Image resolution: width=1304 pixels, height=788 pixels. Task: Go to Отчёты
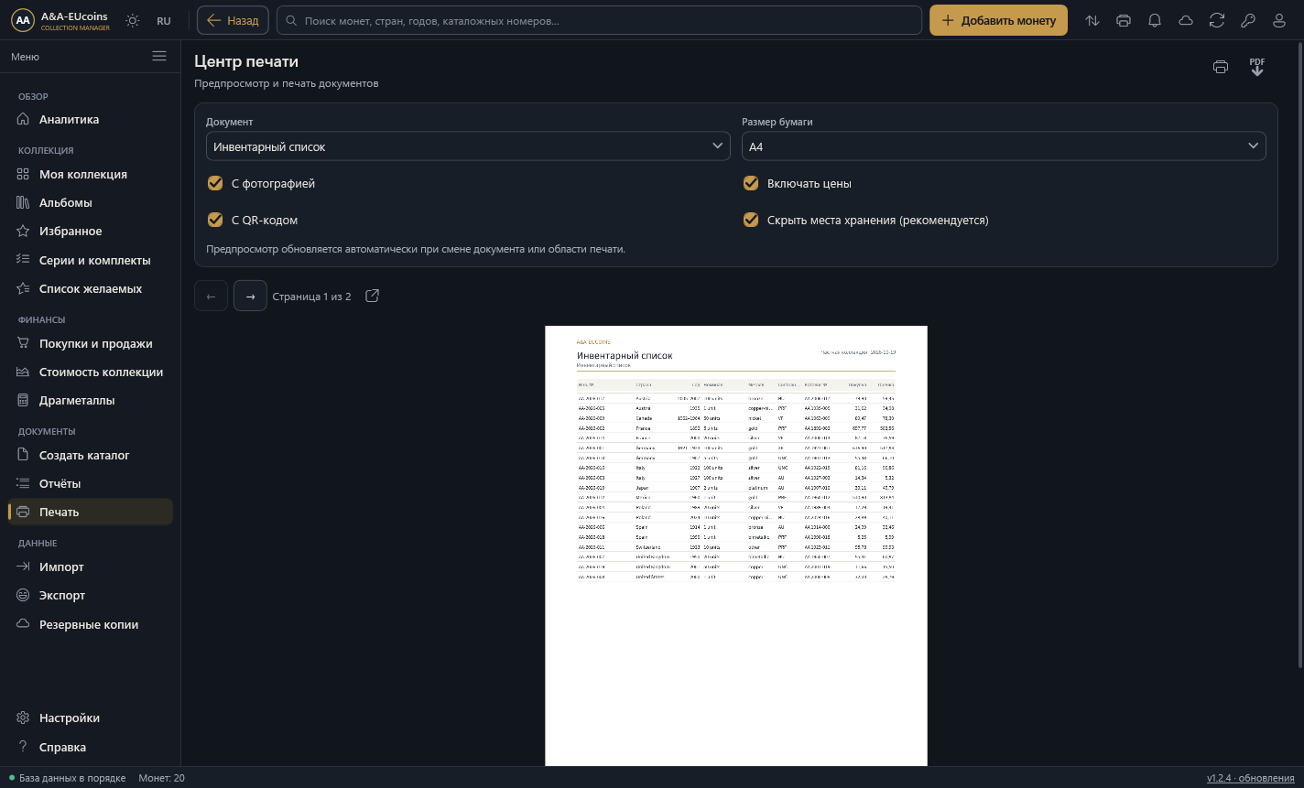(90, 483)
